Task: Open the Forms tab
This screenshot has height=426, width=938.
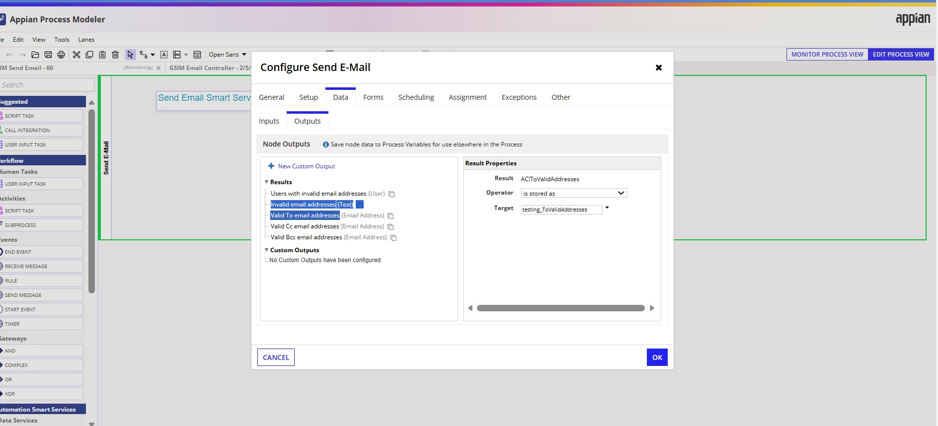Action: pos(373,97)
